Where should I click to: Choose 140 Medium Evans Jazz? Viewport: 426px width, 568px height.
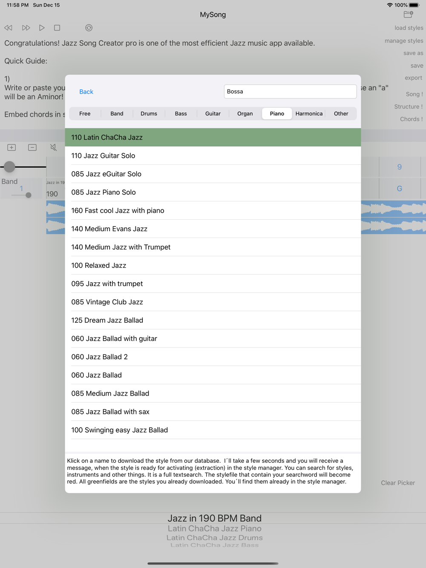click(x=213, y=229)
